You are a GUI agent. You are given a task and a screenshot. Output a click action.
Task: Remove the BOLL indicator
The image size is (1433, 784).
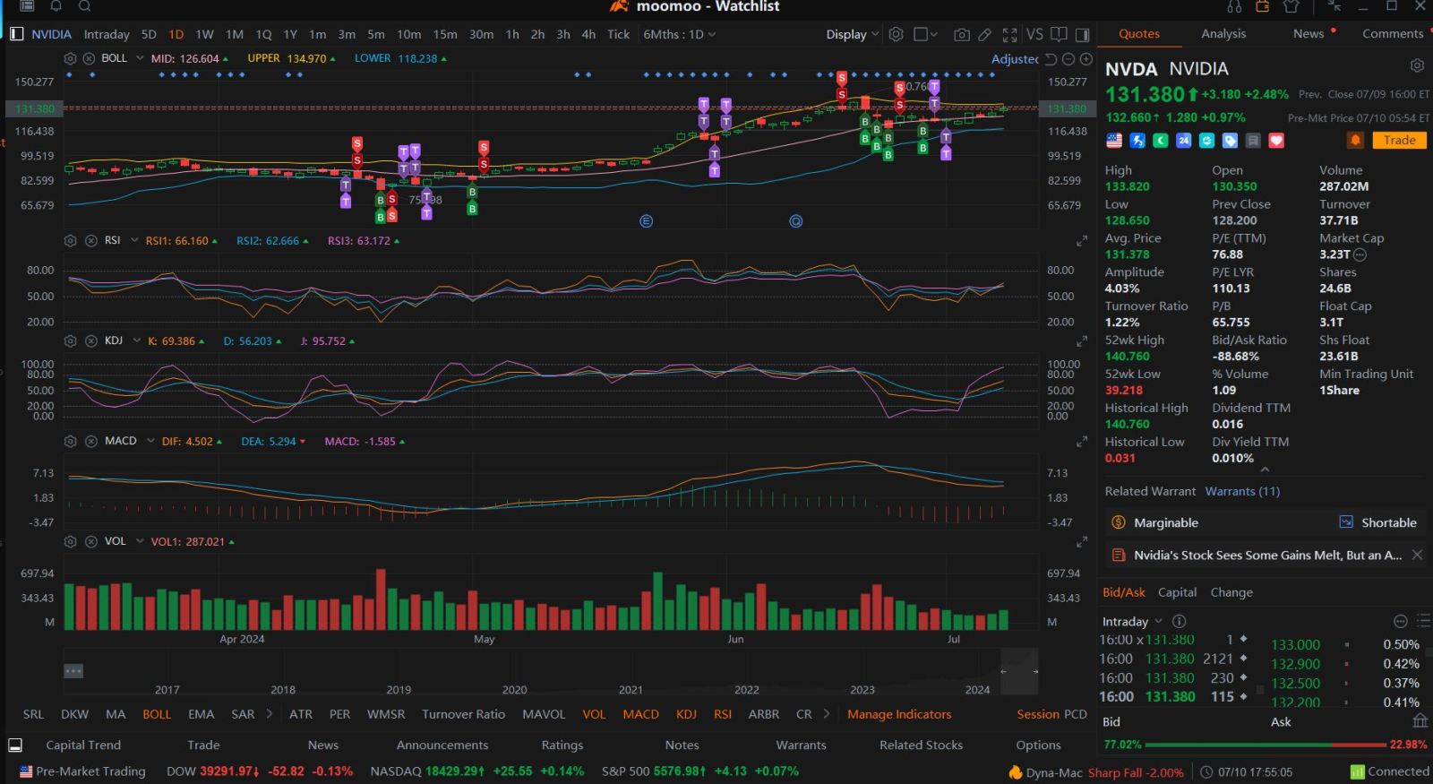click(89, 58)
